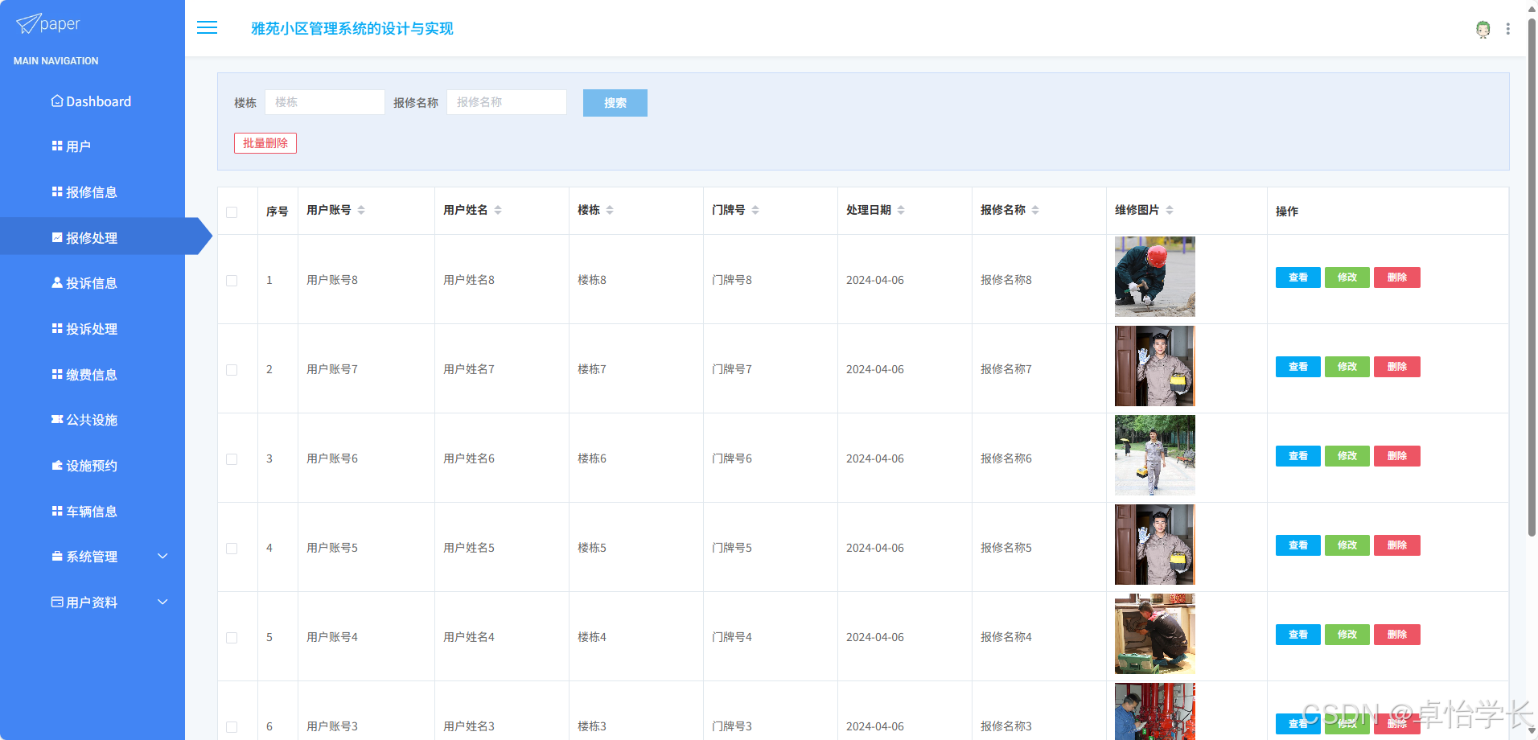This screenshot has height=740, width=1538.
Task: Click 查看 for row 用户账号8
Action: (1298, 277)
